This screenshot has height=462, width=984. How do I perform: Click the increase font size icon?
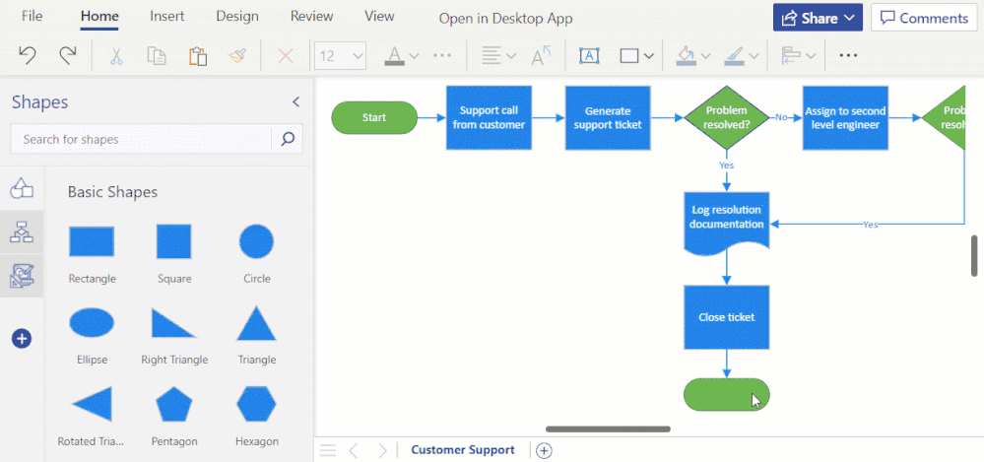(x=541, y=55)
